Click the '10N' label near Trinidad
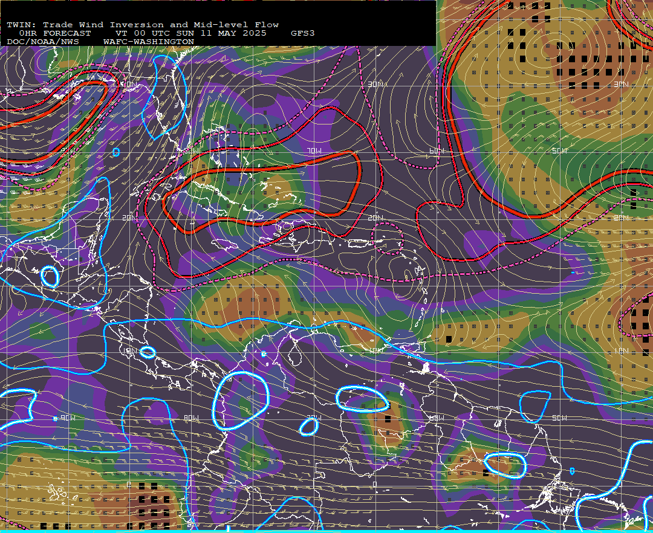The image size is (653, 533). (x=375, y=350)
